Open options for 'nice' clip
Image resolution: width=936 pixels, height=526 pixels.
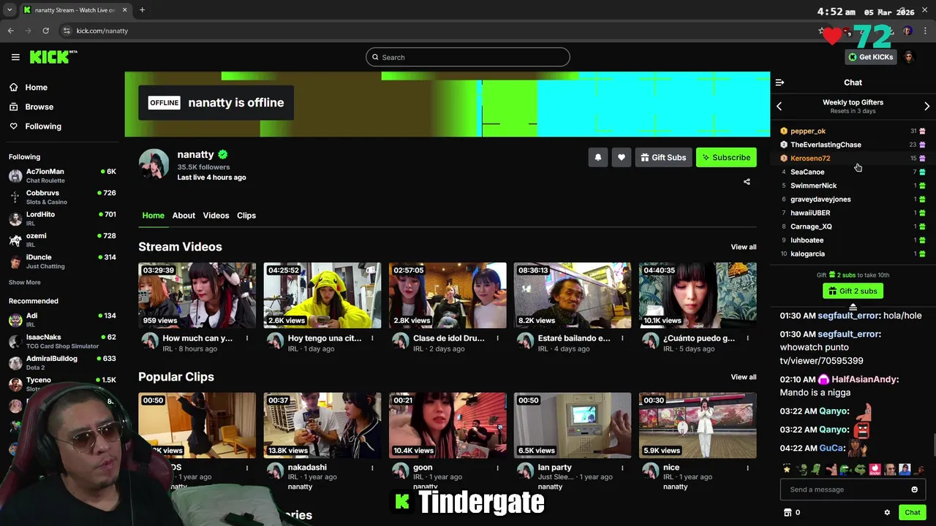click(747, 468)
